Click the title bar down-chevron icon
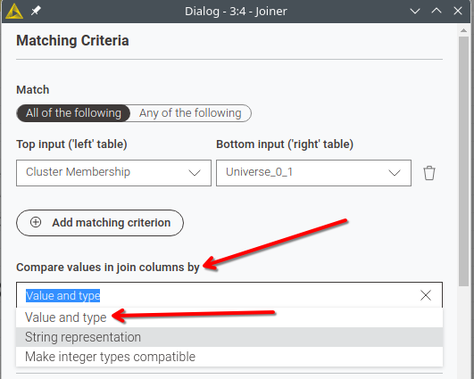Viewport: 474px width, 379px height. pyautogui.click(x=415, y=12)
